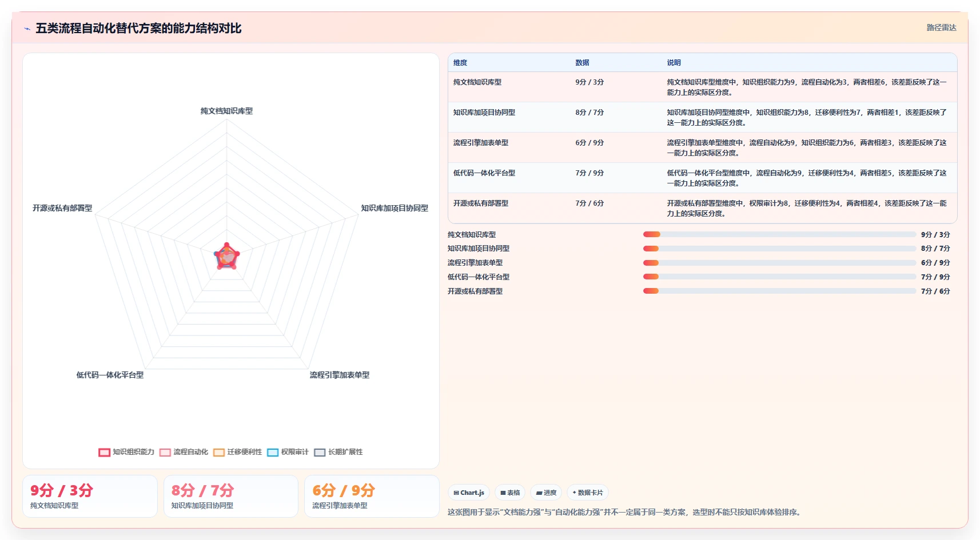Toggle the 权限审计 legend item

click(x=288, y=452)
